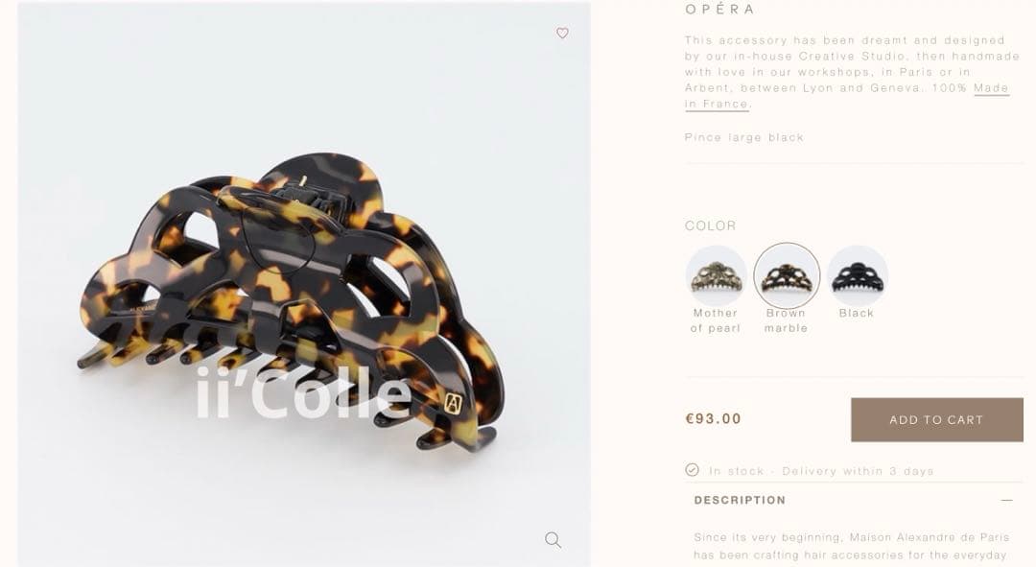Click the €93.00 price

pyautogui.click(x=714, y=418)
